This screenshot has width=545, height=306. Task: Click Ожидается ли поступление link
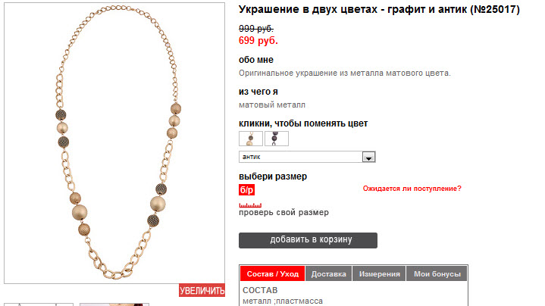412,189
